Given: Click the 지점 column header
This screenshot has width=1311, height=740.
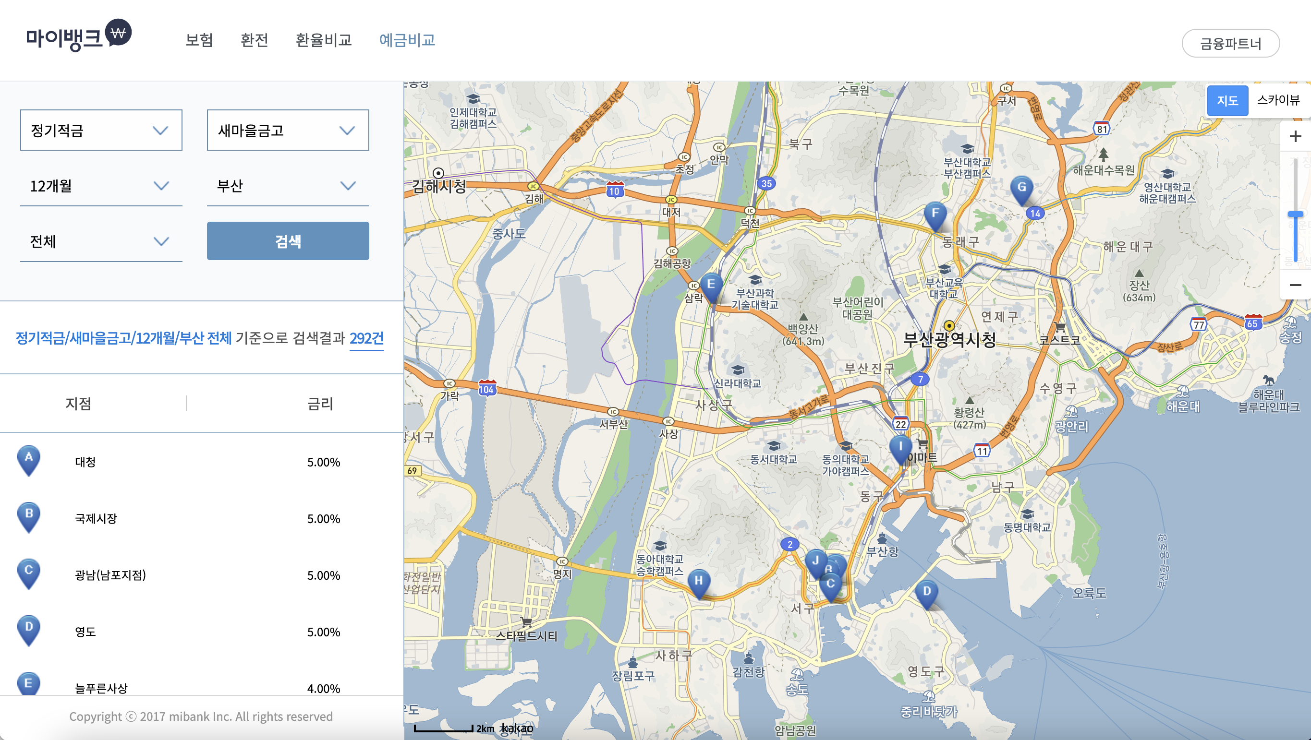Looking at the screenshot, I should (78, 403).
